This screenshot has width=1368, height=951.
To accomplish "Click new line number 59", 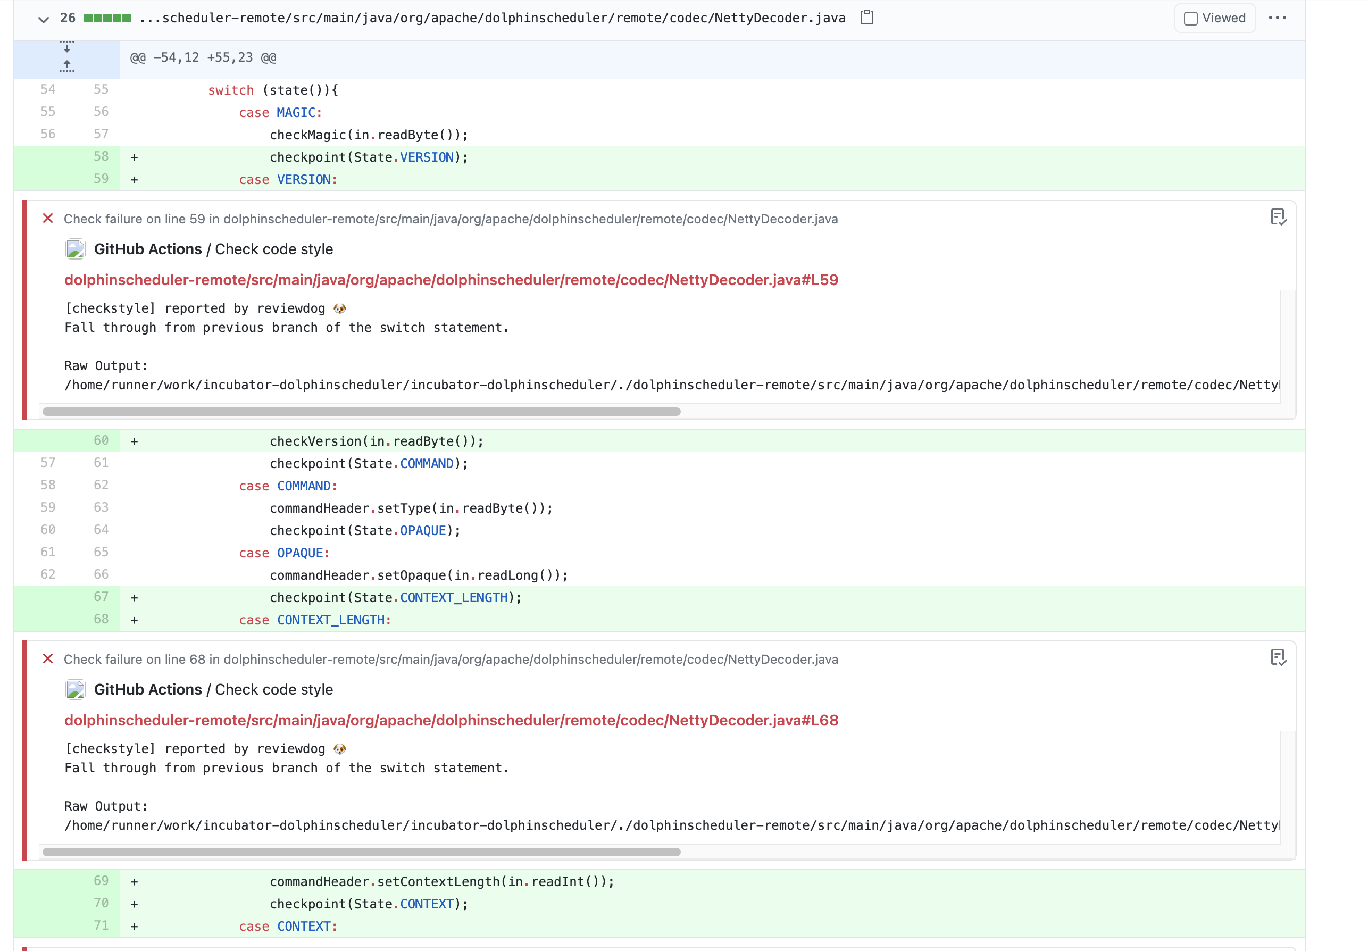I will point(101,179).
